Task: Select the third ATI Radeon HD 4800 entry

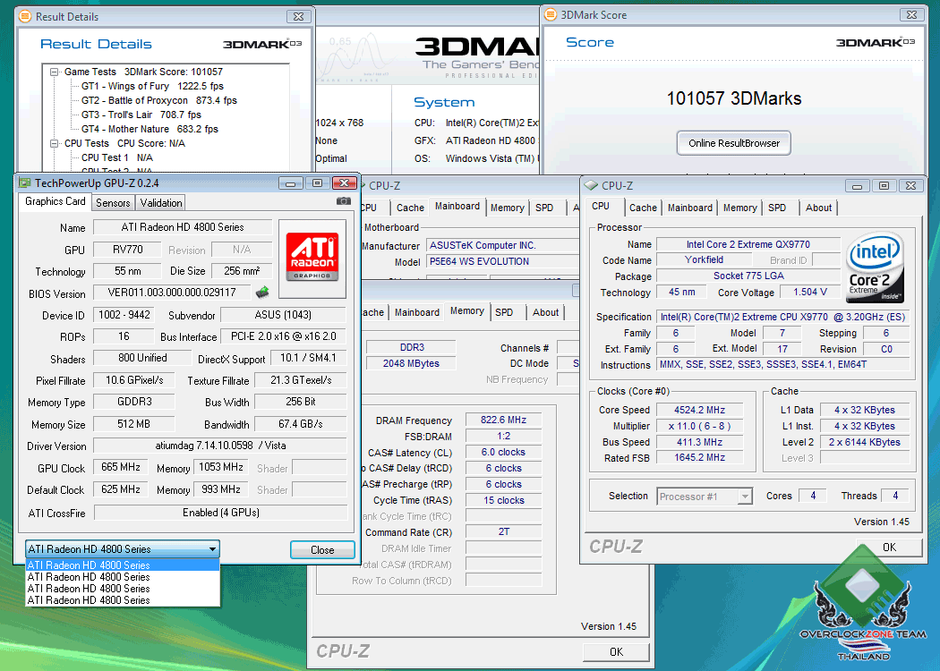Action: [123, 589]
